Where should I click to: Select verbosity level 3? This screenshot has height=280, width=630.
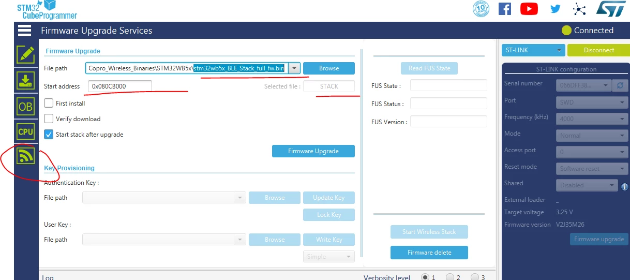tap(475, 277)
